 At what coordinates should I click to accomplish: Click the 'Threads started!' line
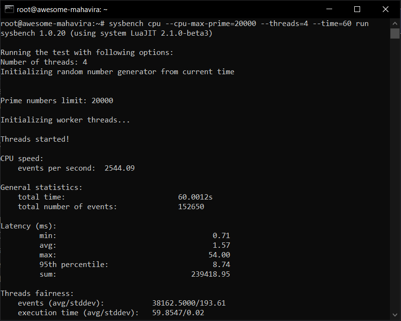click(35, 139)
